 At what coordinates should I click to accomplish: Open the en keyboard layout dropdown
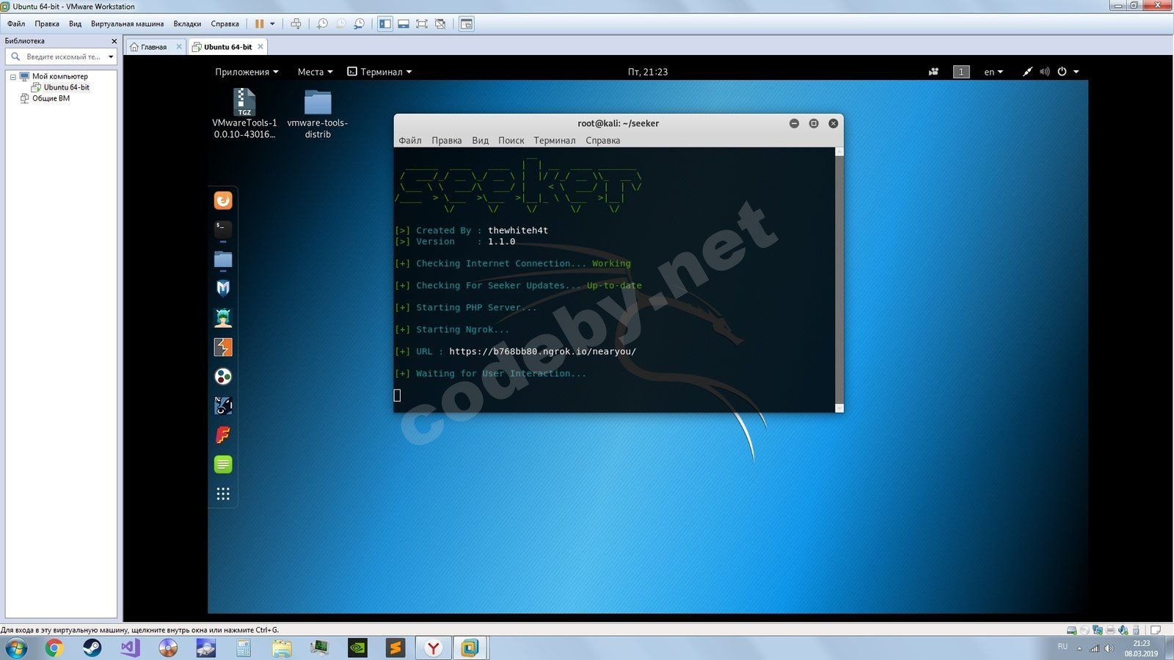click(993, 72)
